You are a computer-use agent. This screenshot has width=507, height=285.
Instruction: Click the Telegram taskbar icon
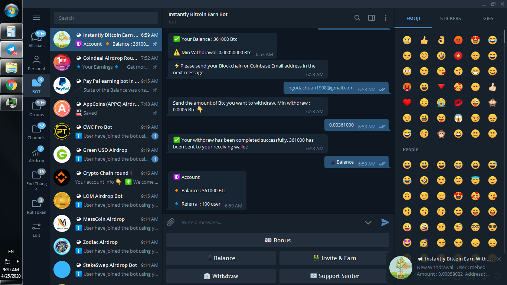(12, 50)
